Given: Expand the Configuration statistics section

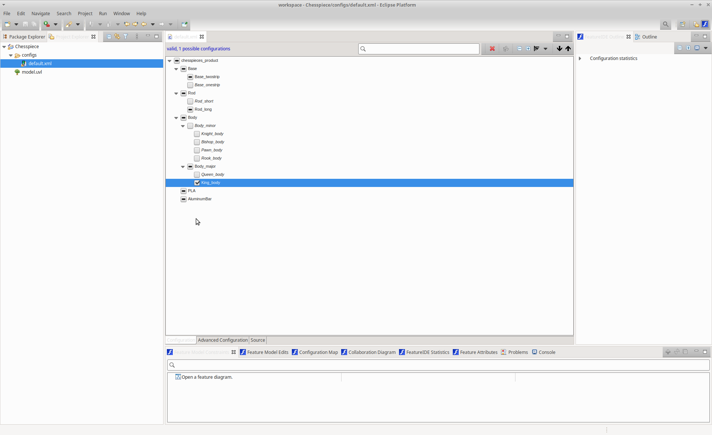Looking at the screenshot, I should pyautogui.click(x=580, y=58).
